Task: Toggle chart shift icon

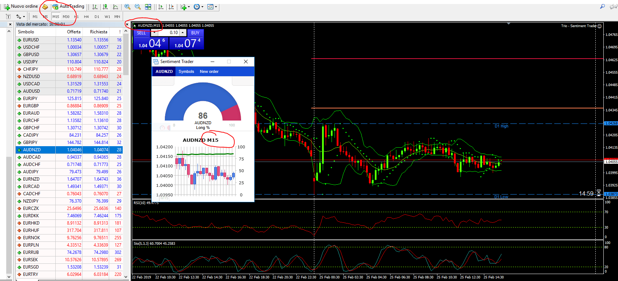Action: [171, 7]
